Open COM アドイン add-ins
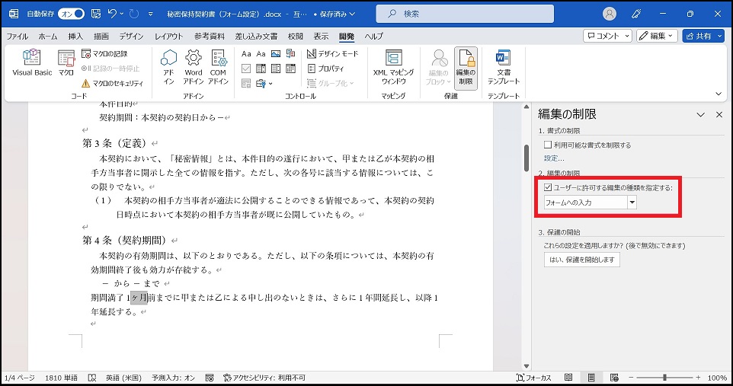 [218, 67]
